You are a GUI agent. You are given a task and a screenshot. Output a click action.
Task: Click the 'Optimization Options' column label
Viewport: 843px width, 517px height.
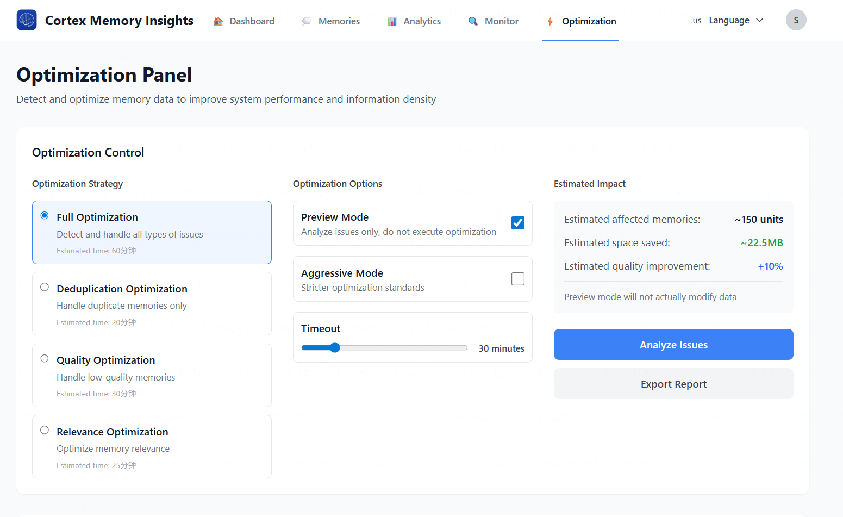pyautogui.click(x=338, y=184)
